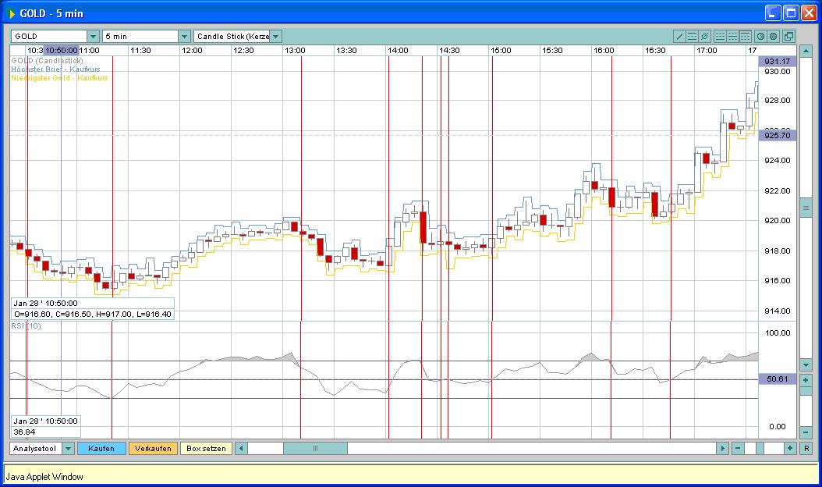Click the horizontal time scrollbar thumb

coord(315,448)
